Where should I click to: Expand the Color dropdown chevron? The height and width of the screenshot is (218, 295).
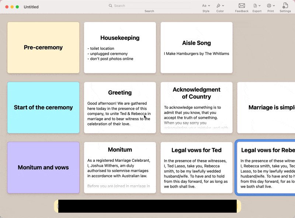pos(223,6)
